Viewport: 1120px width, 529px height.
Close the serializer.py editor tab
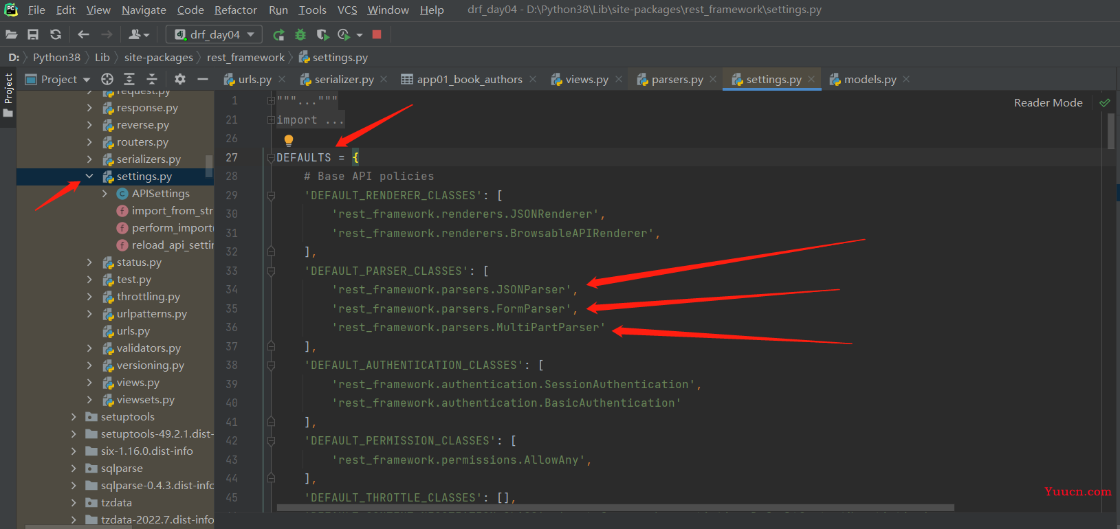click(x=384, y=80)
